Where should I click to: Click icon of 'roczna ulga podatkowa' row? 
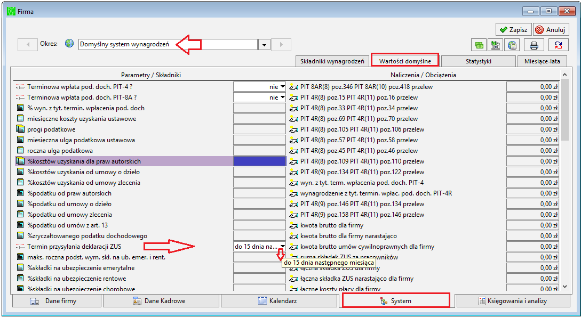[x=20, y=151]
